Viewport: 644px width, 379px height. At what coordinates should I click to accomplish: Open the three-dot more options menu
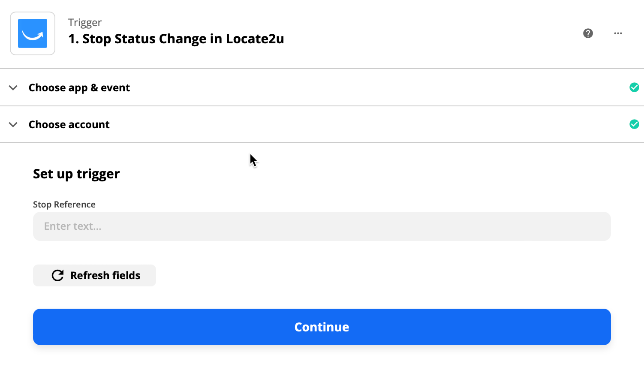tap(618, 33)
